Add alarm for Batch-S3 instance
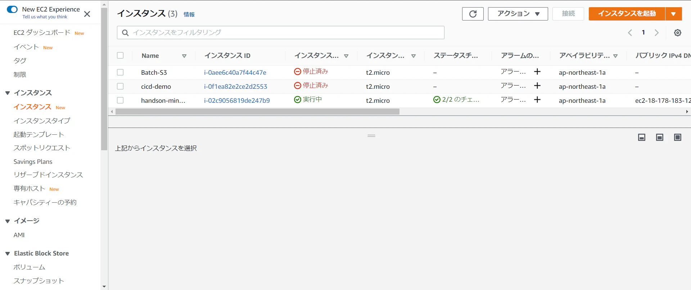This screenshot has height=290, width=691. [537, 72]
